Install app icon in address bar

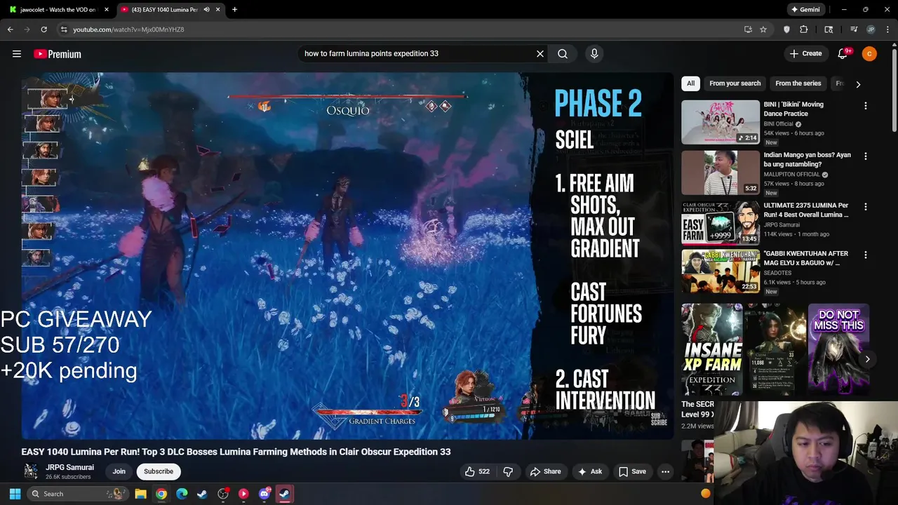748,29
